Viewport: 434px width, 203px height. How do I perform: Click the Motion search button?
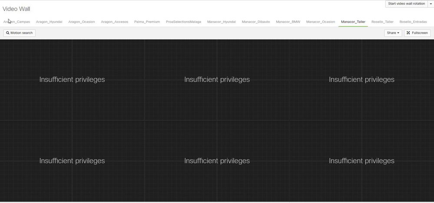pyautogui.click(x=20, y=33)
